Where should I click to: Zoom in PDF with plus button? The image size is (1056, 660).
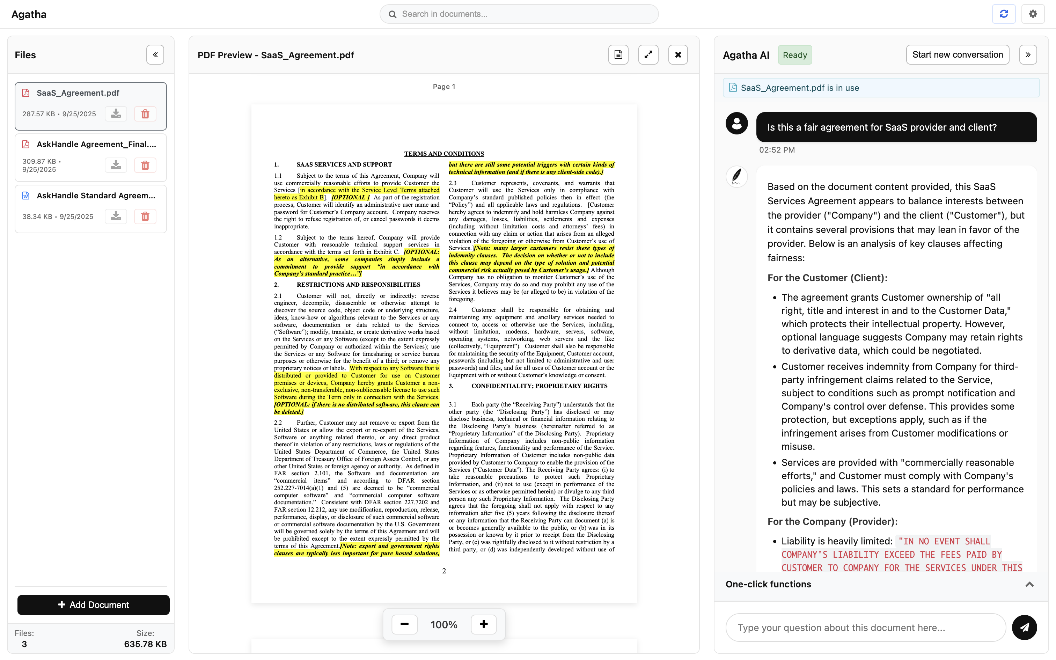coord(483,624)
